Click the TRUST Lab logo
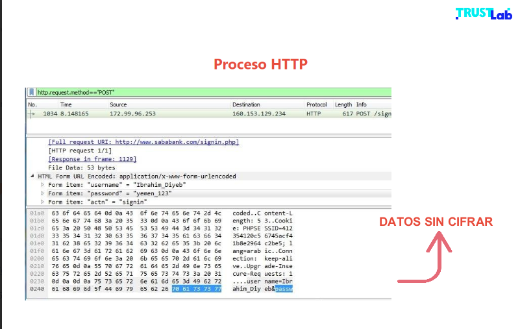This screenshot has height=329, width=520. (x=482, y=14)
